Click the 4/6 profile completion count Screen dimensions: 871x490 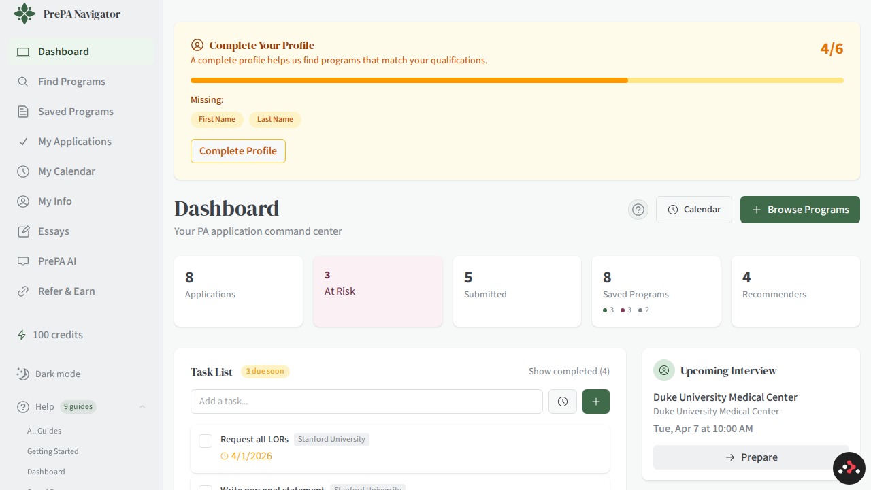(832, 49)
